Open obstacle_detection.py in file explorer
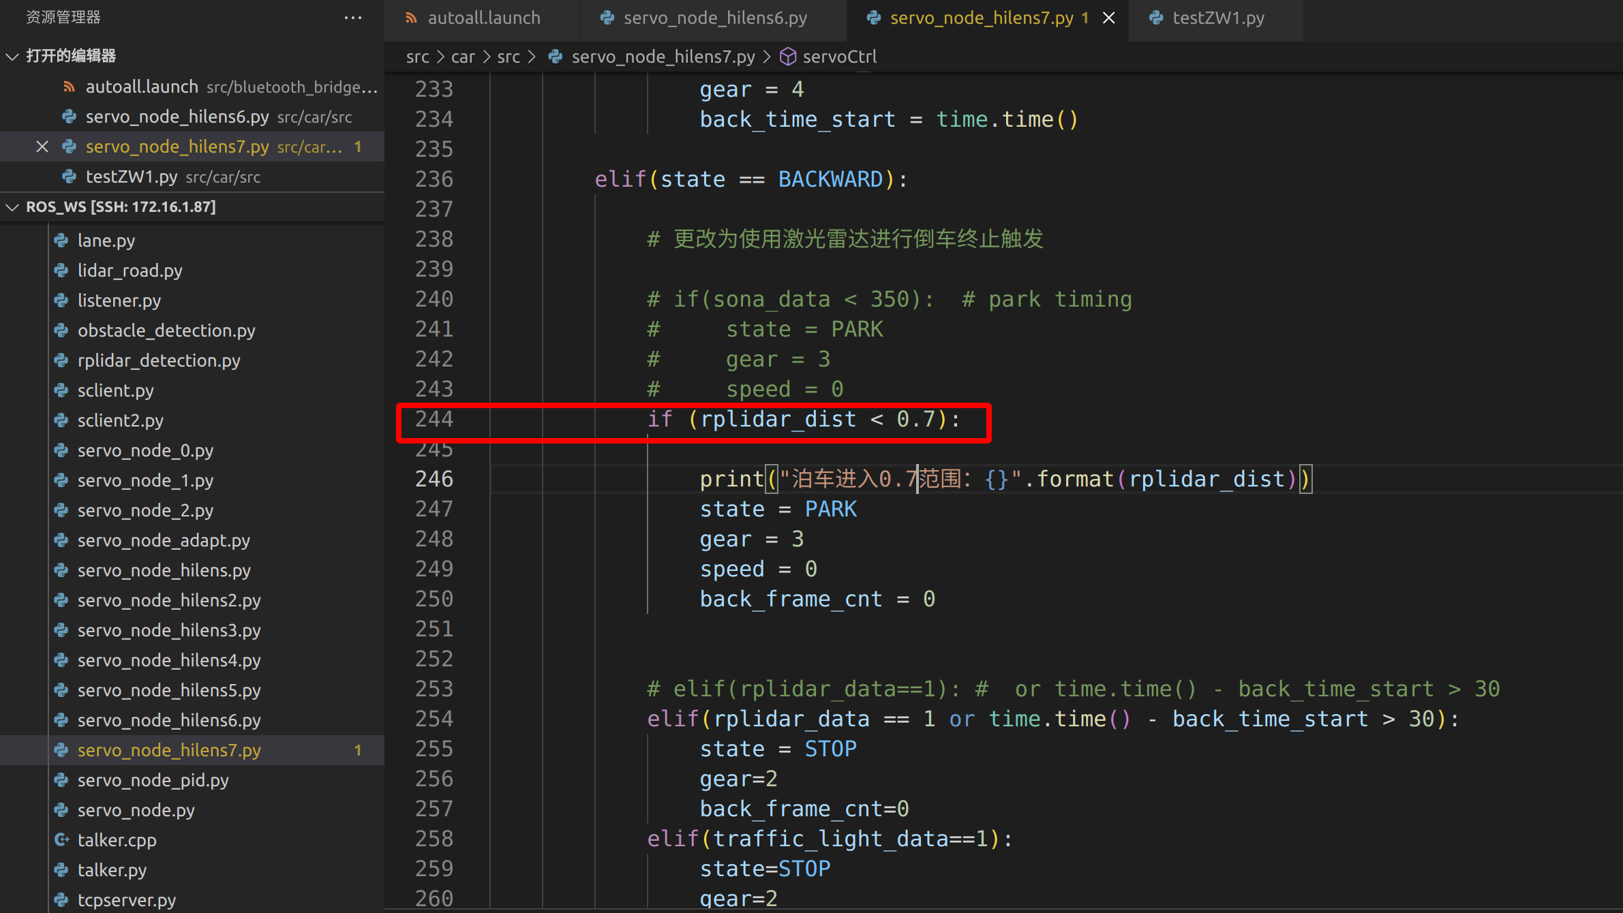Image resolution: width=1623 pixels, height=913 pixels. point(166,330)
